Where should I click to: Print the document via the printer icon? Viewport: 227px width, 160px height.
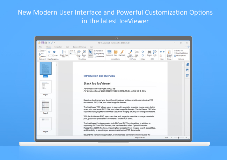point(46,43)
